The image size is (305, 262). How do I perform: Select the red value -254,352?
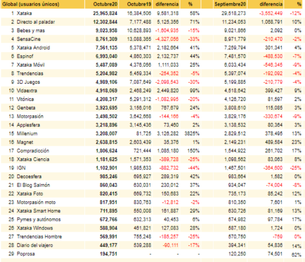[x=169, y=73]
